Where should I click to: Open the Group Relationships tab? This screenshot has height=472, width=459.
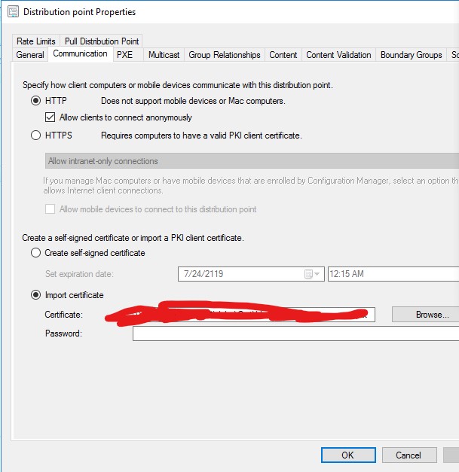click(225, 55)
